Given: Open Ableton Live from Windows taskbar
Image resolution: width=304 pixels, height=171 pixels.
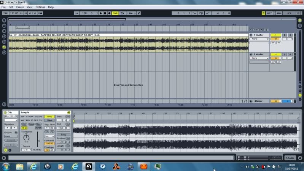Looking at the screenshot, I should [88, 166].
